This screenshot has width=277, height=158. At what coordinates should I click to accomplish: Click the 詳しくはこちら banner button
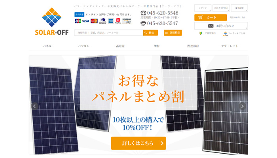coord(138,143)
